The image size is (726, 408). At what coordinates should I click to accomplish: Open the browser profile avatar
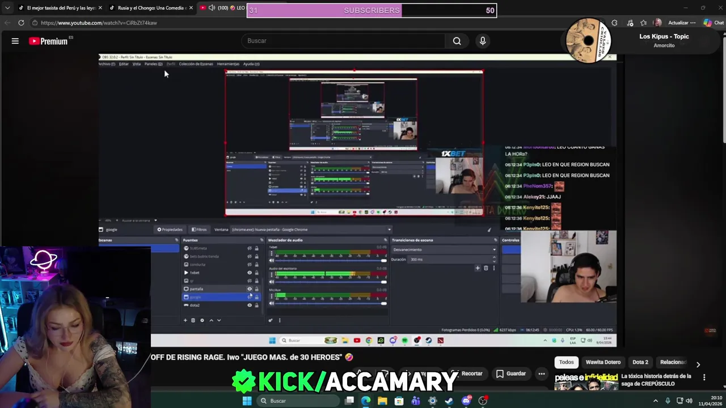(x=658, y=23)
